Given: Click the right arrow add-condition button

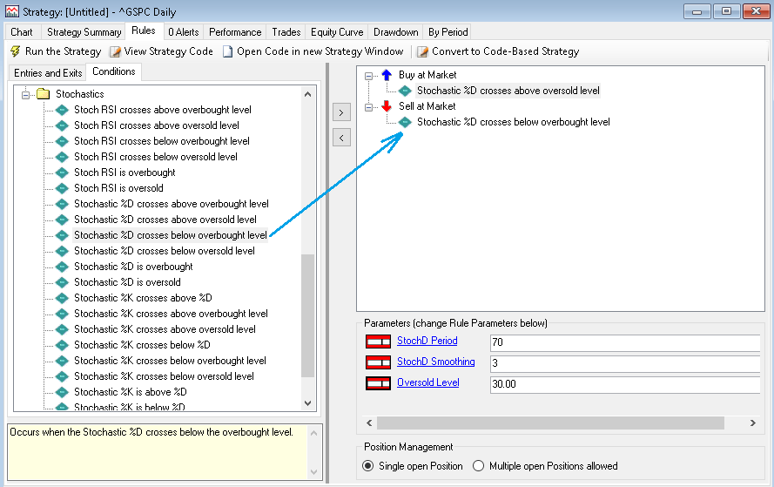Looking at the screenshot, I should 341,112.
